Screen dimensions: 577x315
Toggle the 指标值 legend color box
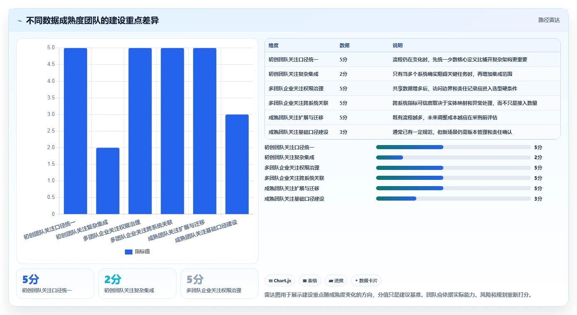pyautogui.click(x=129, y=252)
